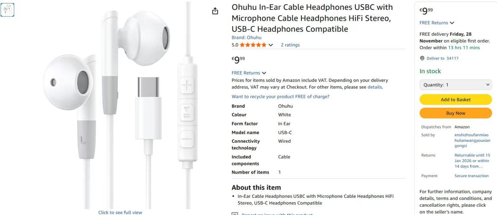Expand FREE Returns chevron in buy box
Viewport: 497px width, 215px height.
tap(452, 23)
